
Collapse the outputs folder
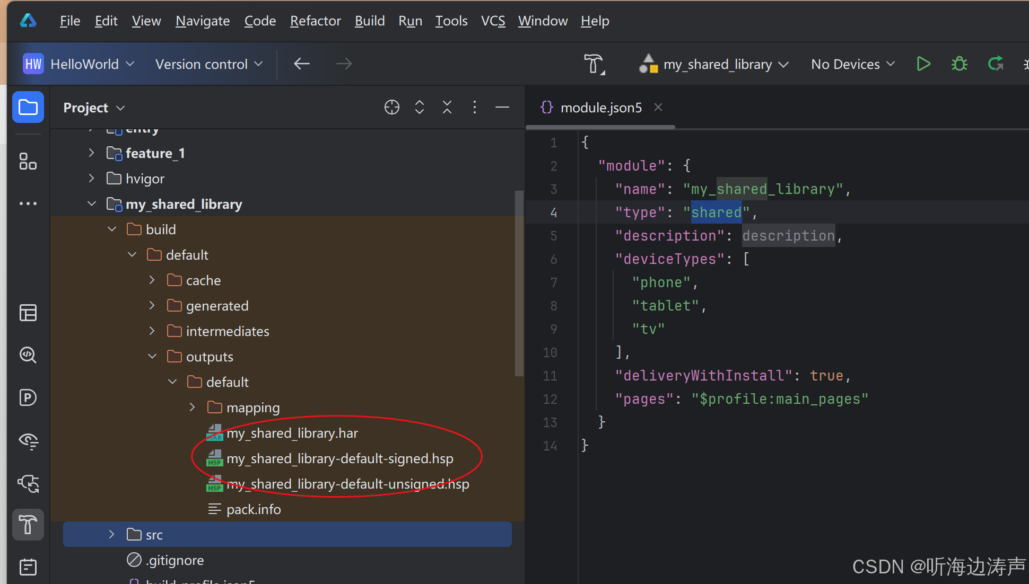152,357
